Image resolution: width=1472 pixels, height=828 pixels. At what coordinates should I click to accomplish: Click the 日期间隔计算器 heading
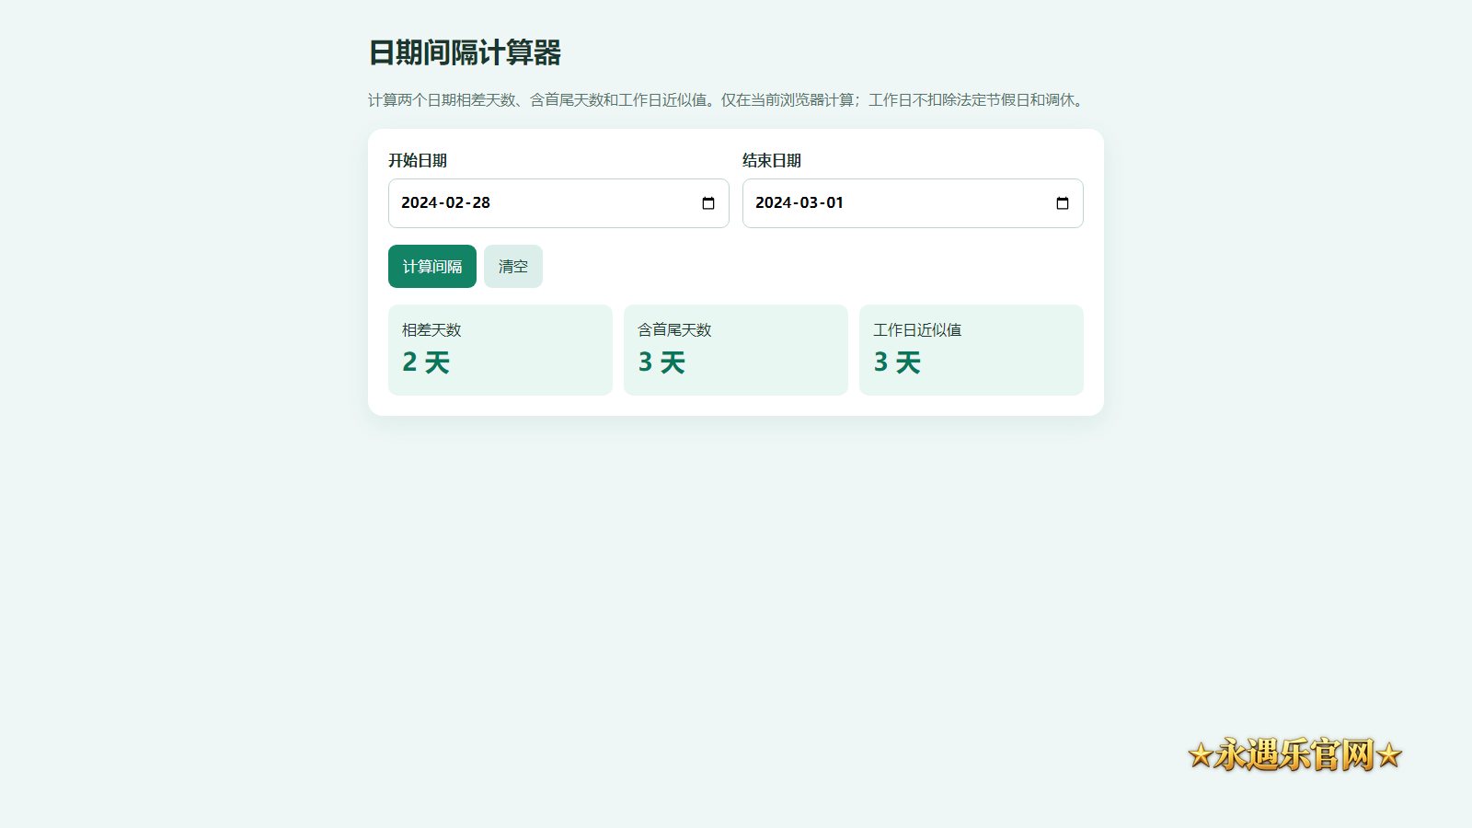click(x=465, y=52)
